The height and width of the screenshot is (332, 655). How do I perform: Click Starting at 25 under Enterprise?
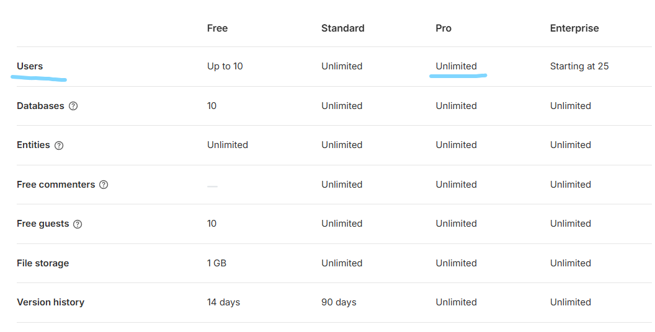(579, 66)
